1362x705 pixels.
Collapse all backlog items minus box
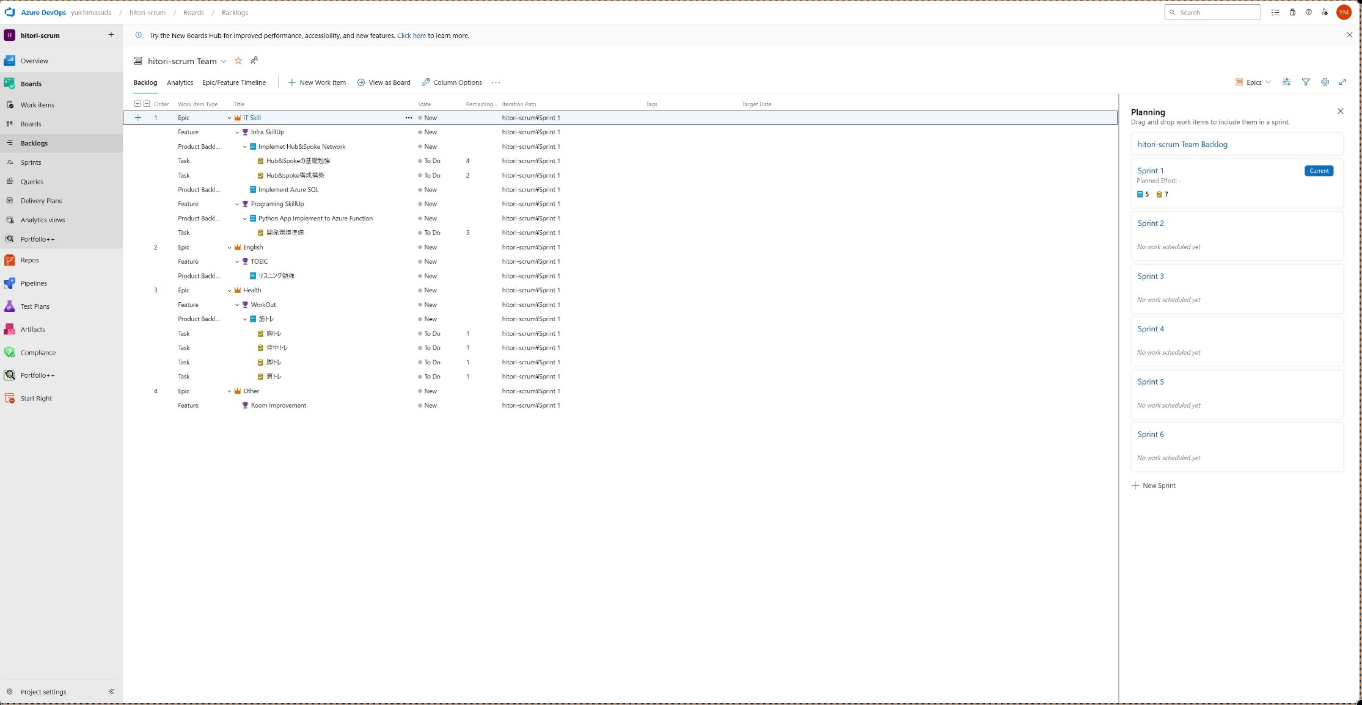147,104
